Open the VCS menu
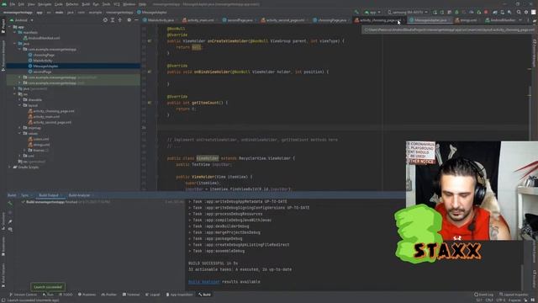This screenshot has height=303, width=538. point(117,4)
